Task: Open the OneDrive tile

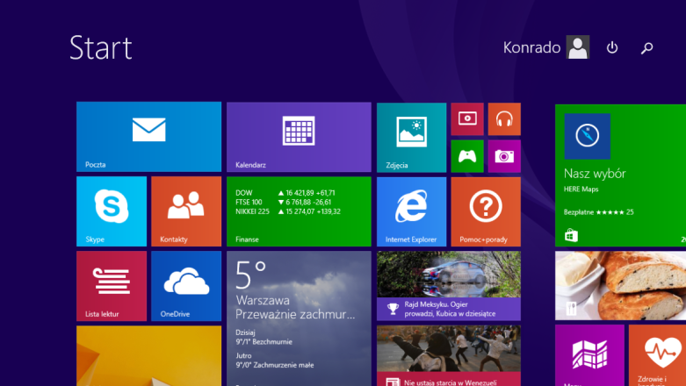Action: (x=185, y=286)
